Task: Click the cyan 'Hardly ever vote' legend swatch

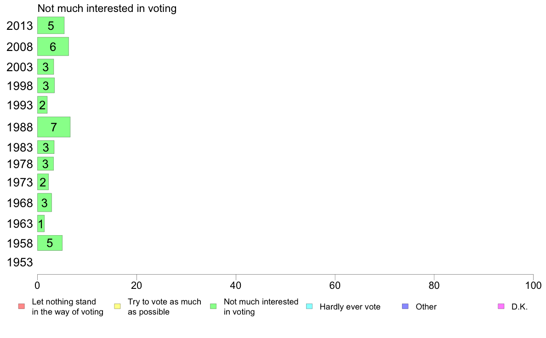Action: point(309,306)
